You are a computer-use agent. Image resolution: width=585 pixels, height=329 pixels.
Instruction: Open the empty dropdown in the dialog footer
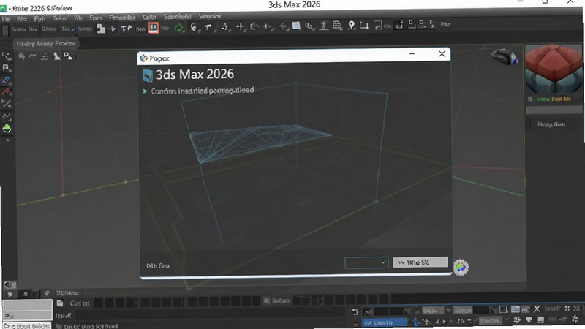tap(366, 262)
